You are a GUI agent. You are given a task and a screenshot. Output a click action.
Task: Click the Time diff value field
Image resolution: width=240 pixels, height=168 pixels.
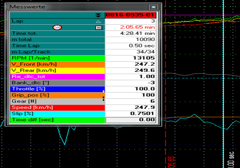(131, 120)
